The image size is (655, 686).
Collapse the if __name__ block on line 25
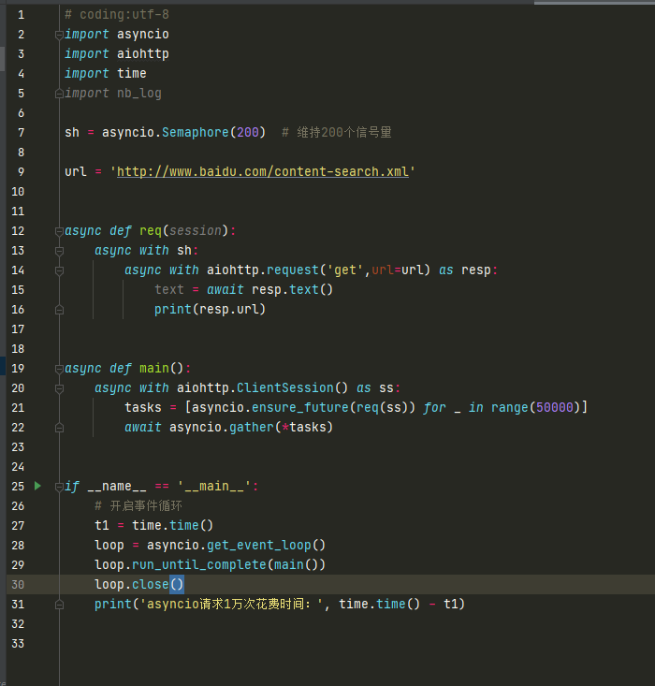pyautogui.click(x=60, y=487)
